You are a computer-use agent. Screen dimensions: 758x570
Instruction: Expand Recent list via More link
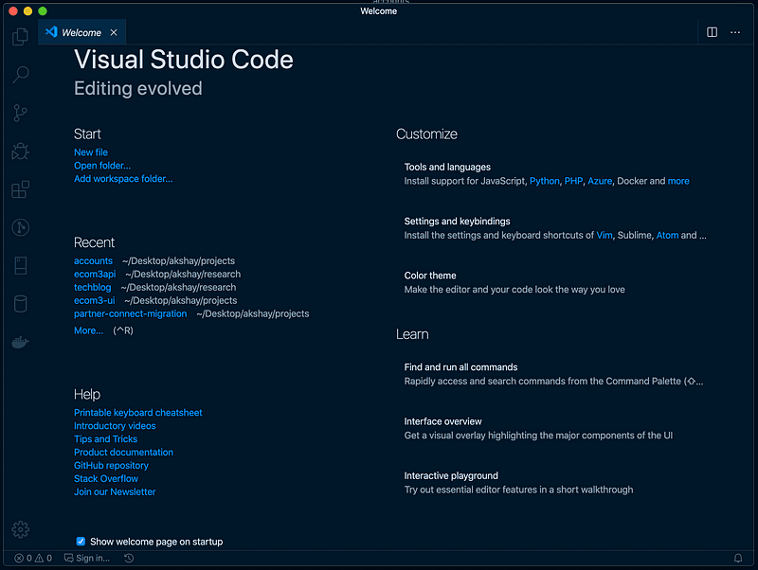[x=88, y=330]
